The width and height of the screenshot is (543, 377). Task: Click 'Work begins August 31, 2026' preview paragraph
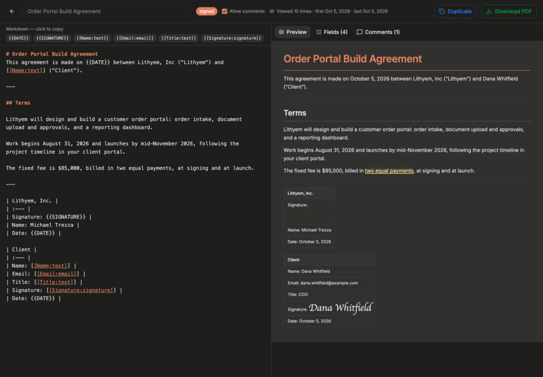click(x=404, y=154)
